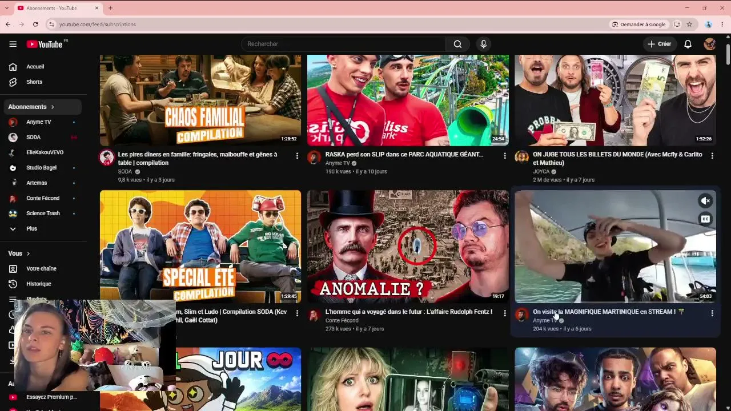
Task: Click the JOYCA channel name under the video
Action: pos(541,172)
